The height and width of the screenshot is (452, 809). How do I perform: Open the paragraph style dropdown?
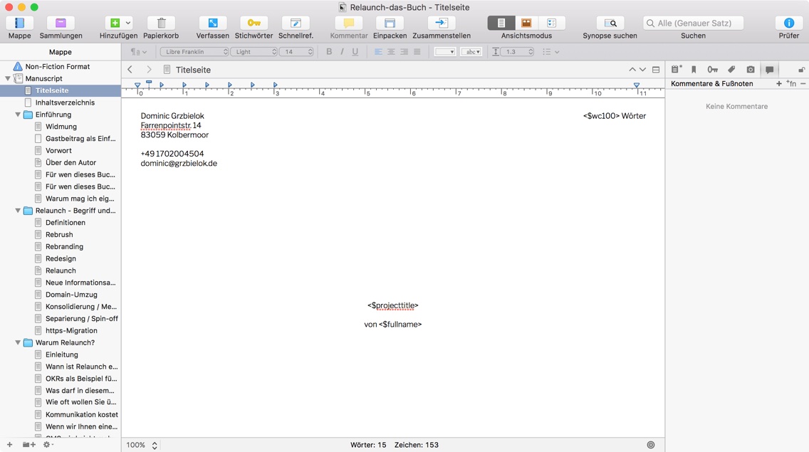[x=138, y=51]
